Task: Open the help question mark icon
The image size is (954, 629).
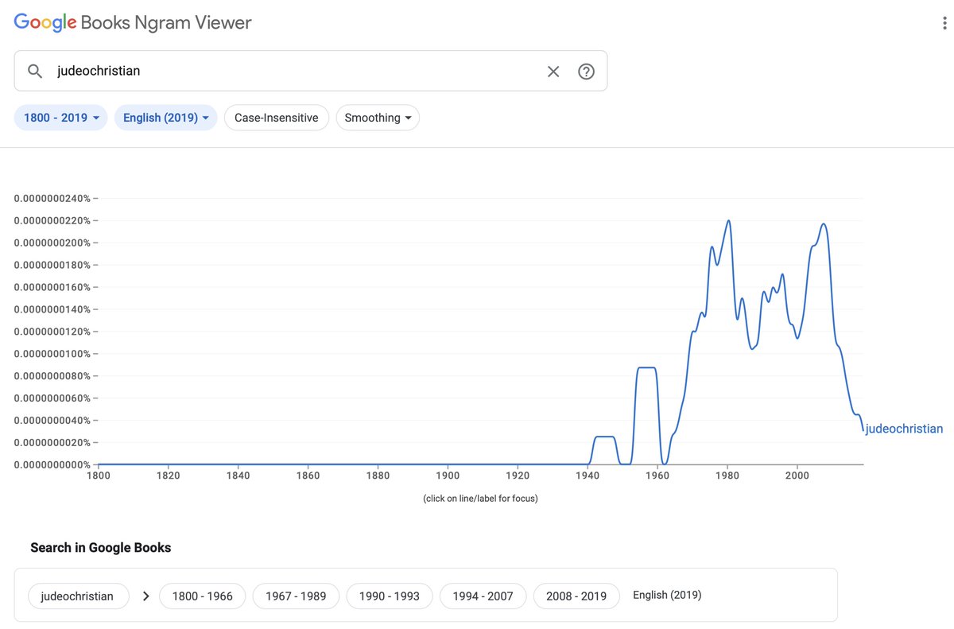Action: (x=586, y=72)
